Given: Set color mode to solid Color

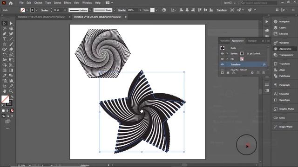Looking at the screenshot, I should [3, 110].
